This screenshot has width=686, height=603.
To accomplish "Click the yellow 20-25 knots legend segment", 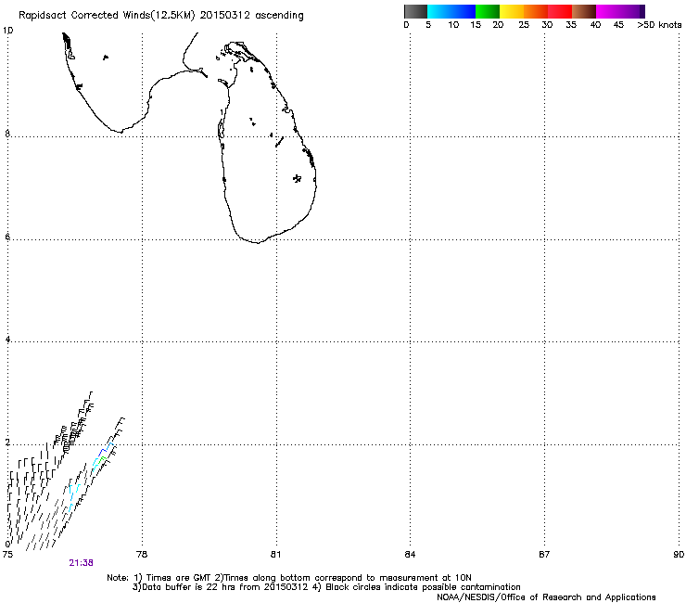I will point(512,11).
